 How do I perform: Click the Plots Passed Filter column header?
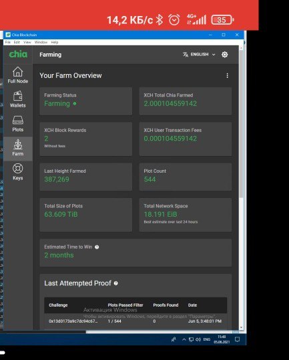[x=125, y=305]
